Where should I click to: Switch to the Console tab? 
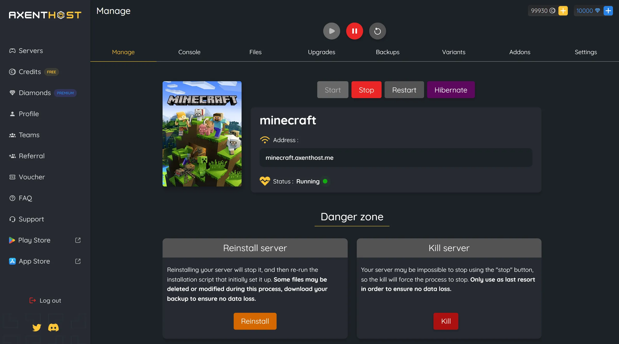click(x=189, y=52)
